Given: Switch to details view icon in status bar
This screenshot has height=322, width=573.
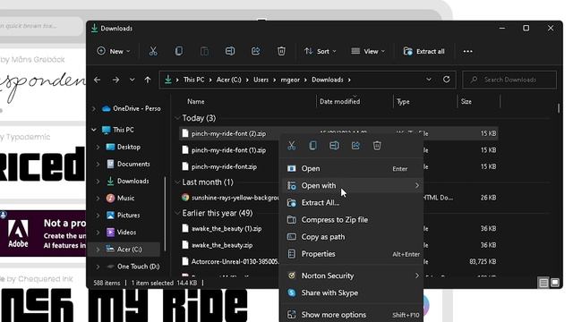Looking at the screenshot, I should click(x=543, y=283).
